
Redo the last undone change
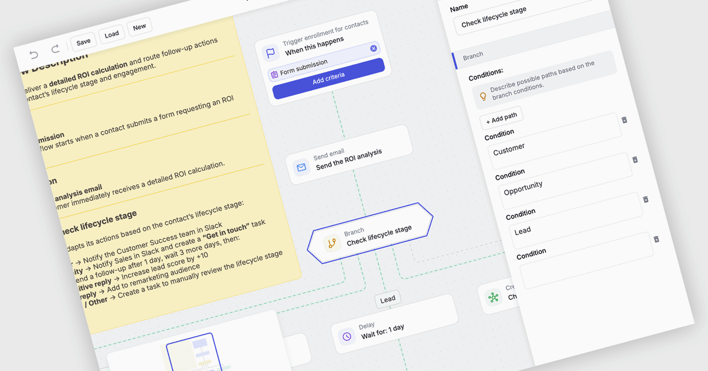pyautogui.click(x=55, y=49)
